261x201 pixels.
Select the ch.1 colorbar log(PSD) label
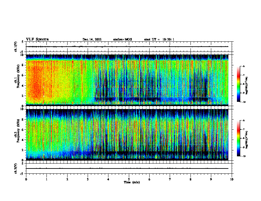coord(247,86)
